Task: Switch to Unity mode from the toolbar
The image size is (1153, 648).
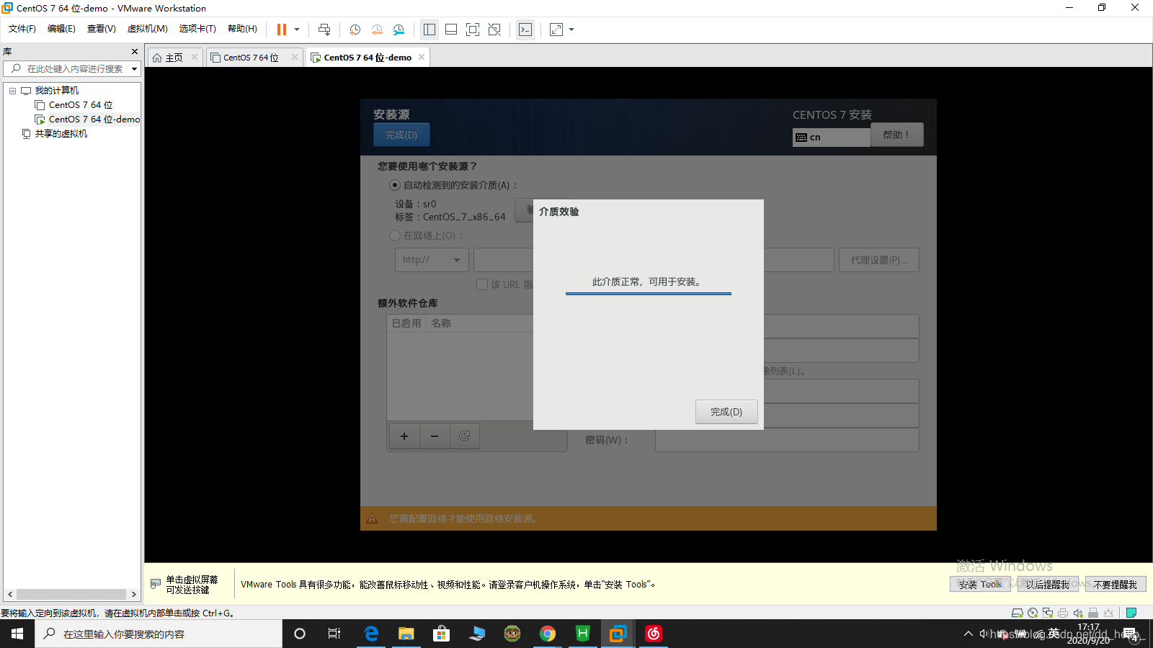Action: click(x=494, y=30)
